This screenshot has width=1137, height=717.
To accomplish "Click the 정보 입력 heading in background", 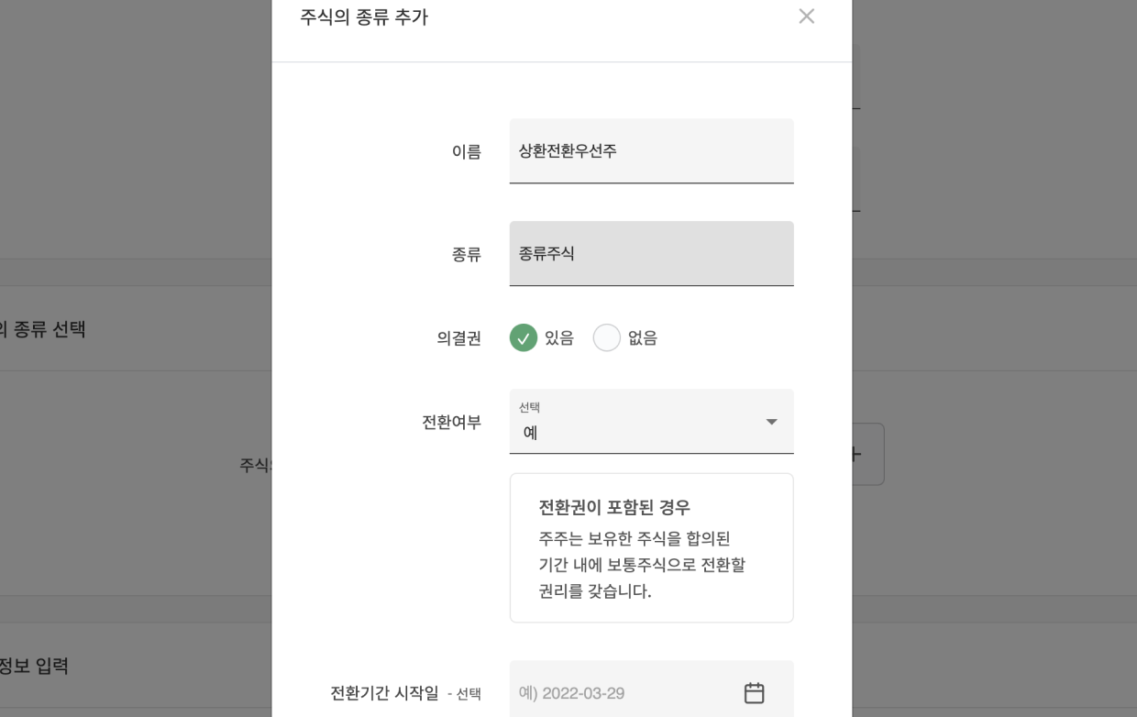I will tap(35, 666).
